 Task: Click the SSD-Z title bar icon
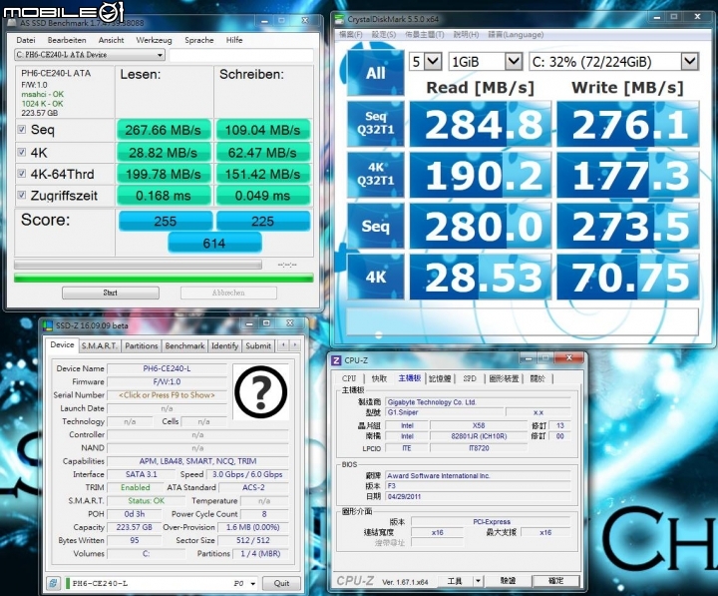pyautogui.click(x=48, y=325)
